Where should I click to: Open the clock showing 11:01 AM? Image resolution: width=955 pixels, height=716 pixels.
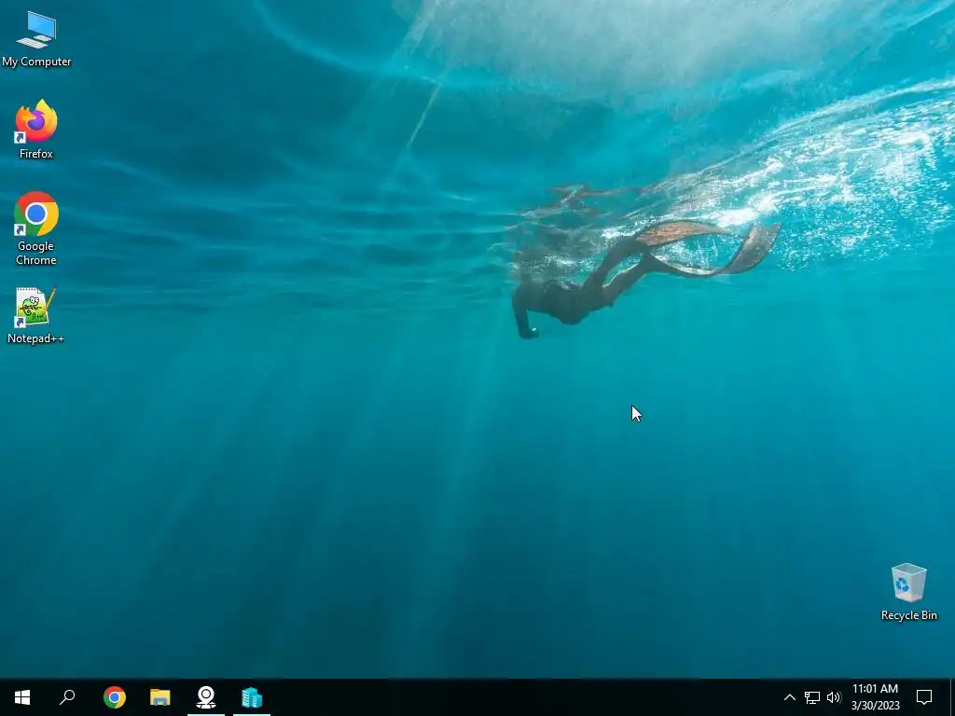point(875,697)
